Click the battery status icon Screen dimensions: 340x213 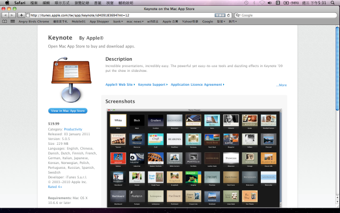286,3
